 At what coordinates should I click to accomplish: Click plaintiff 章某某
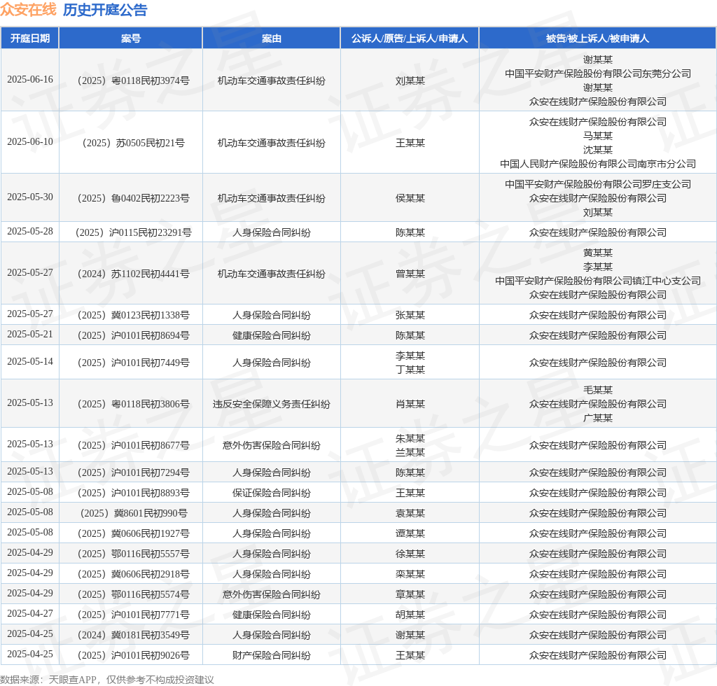pos(410,594)
